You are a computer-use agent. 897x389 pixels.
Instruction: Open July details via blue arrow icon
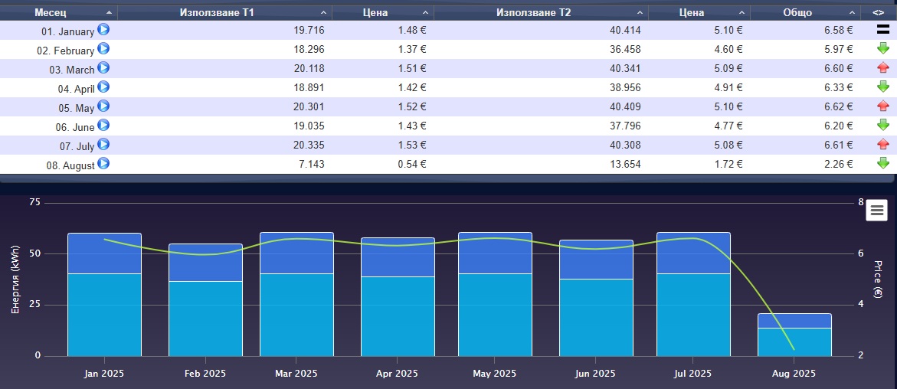(103, 144)
